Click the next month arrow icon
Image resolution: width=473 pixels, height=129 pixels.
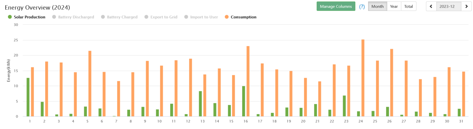[x=466, y=6]
